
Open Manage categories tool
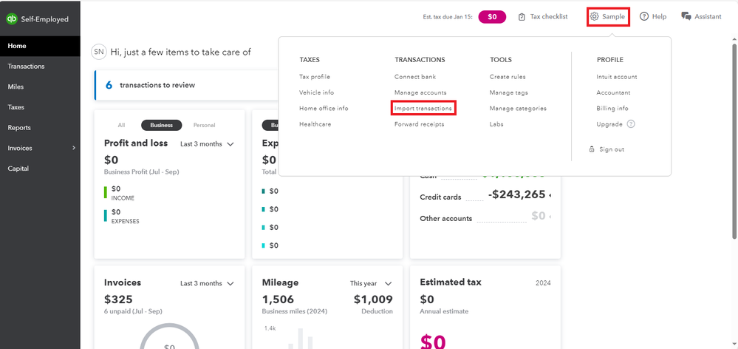[x=518, y=109]
